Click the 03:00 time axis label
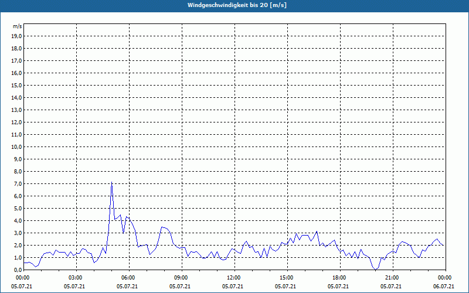The height and width of the screenshot is (293, 469). [77, 278]
